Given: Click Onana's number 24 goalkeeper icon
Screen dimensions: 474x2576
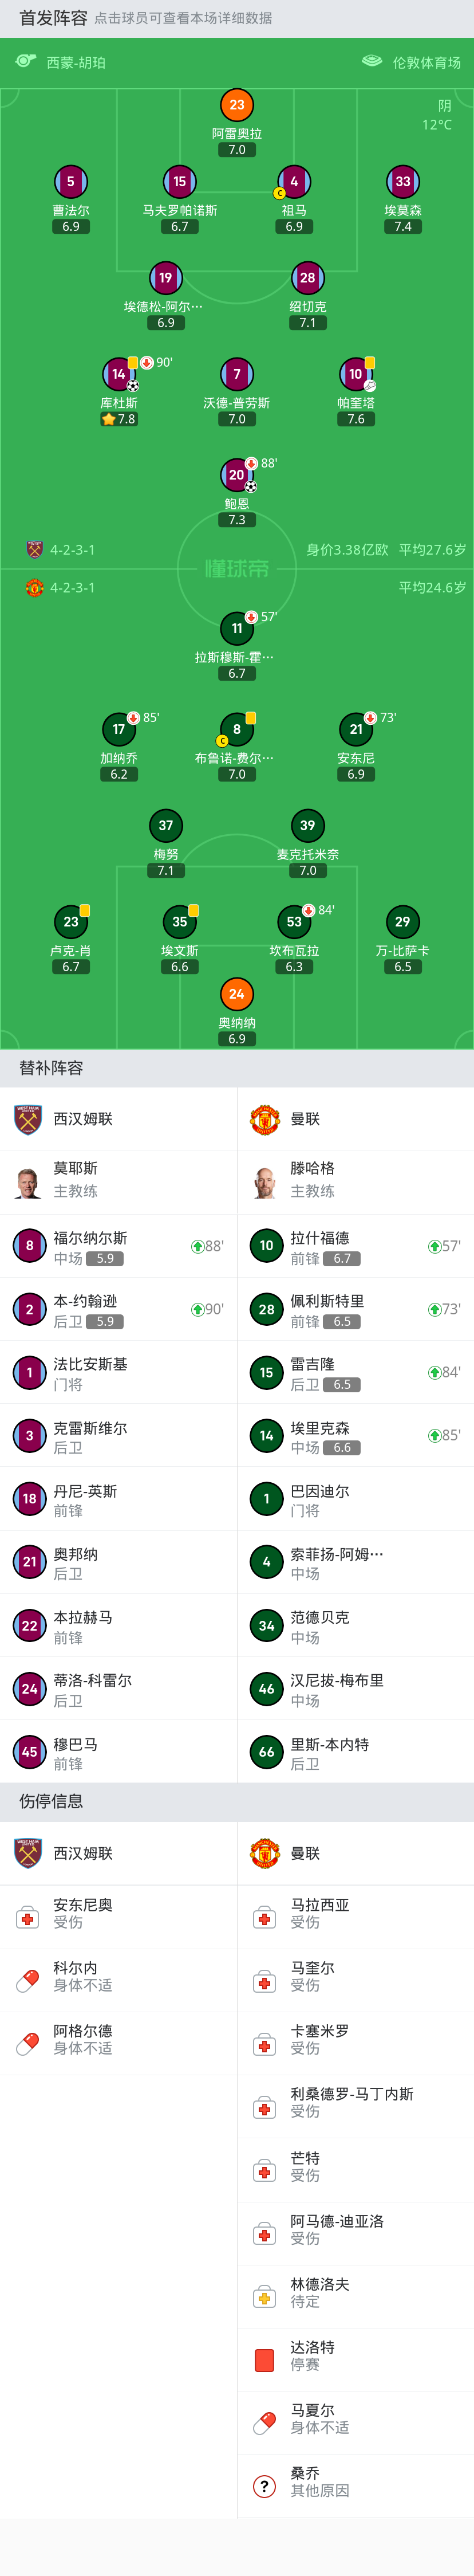Looking at the screenshot, I should pyautogui.click(x=237, y=994).
